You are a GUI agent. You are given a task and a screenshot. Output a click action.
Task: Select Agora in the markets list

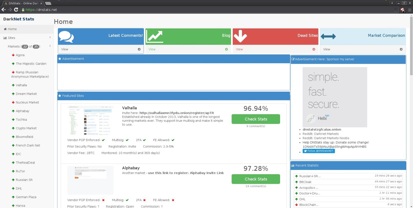20,55
